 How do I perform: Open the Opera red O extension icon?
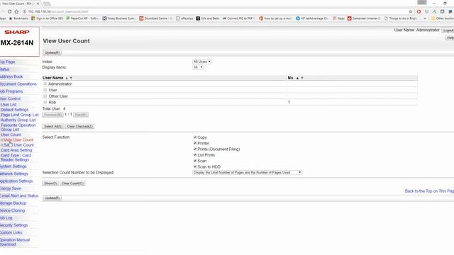(419, 11)
